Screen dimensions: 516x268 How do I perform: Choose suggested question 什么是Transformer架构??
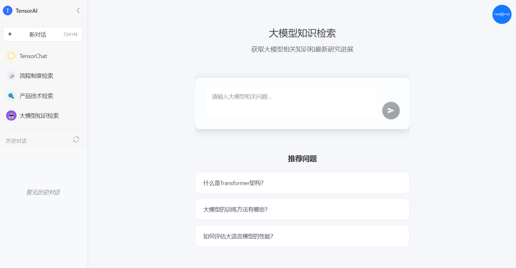[302, 183]
